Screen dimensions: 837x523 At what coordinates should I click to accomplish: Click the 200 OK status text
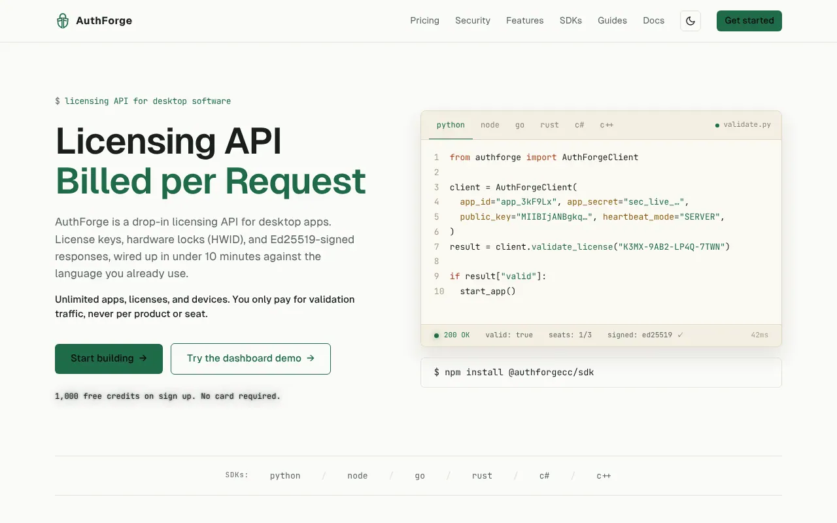456,335
